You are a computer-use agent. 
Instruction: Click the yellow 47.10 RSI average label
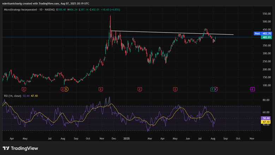point(267,122)
